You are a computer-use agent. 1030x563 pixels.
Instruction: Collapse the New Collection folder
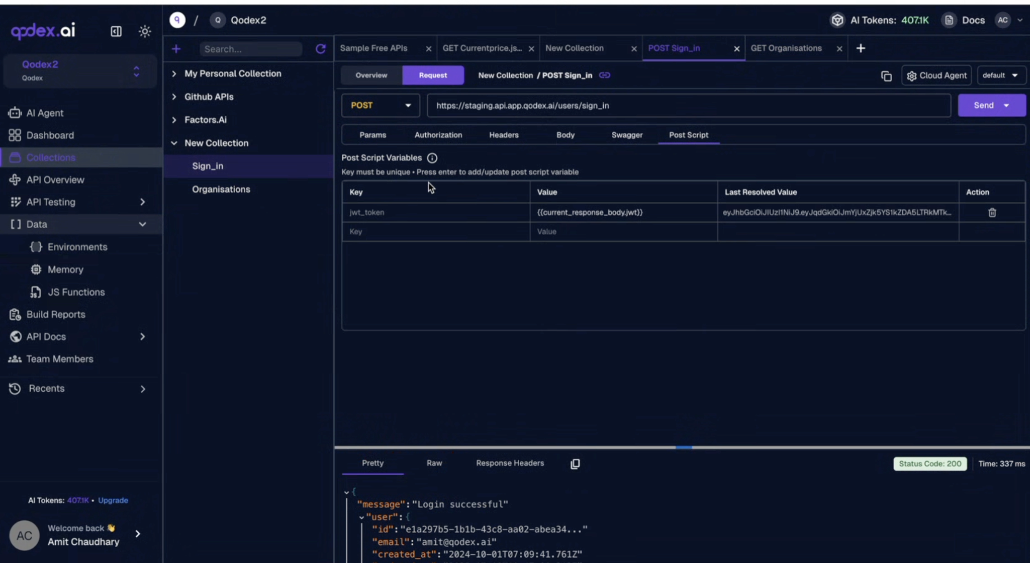click(174, 143)
